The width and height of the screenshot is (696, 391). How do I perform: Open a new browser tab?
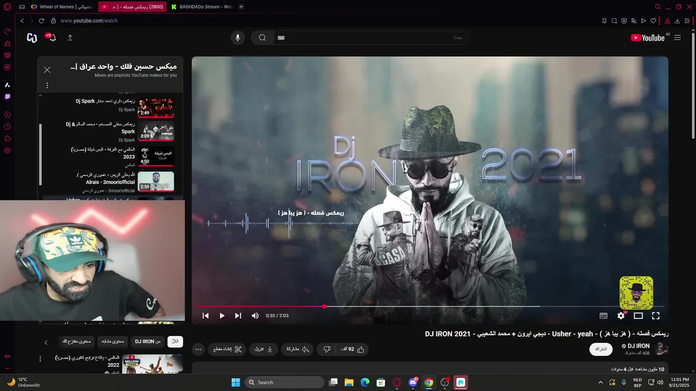tap(241, 7)
